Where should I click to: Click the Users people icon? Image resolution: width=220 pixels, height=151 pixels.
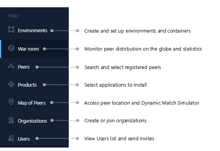click(11, 138)
